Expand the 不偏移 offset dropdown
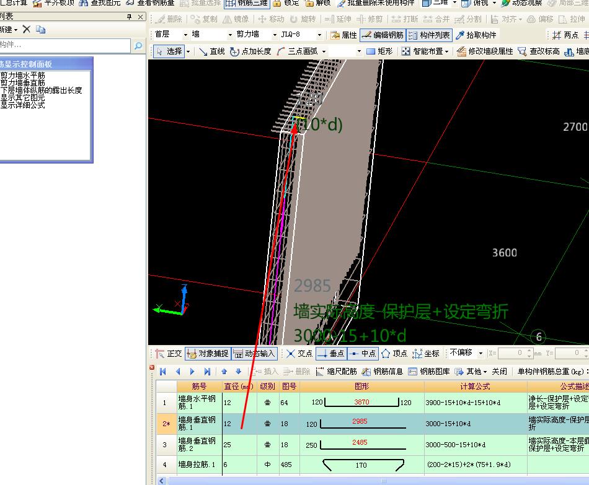Screen dimensions: 589x485 pyautogui.click(x=479, y=353)
